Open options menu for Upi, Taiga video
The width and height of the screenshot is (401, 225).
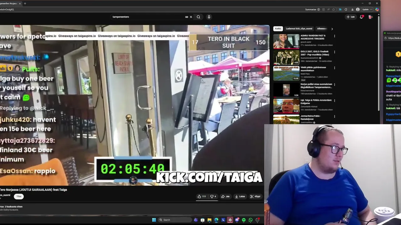(x=335, y=100)
